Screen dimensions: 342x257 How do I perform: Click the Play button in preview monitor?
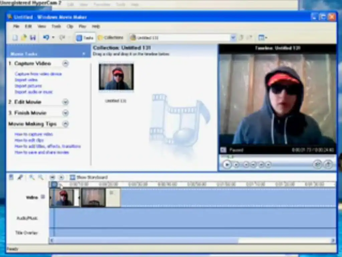(x=227, y=164)
